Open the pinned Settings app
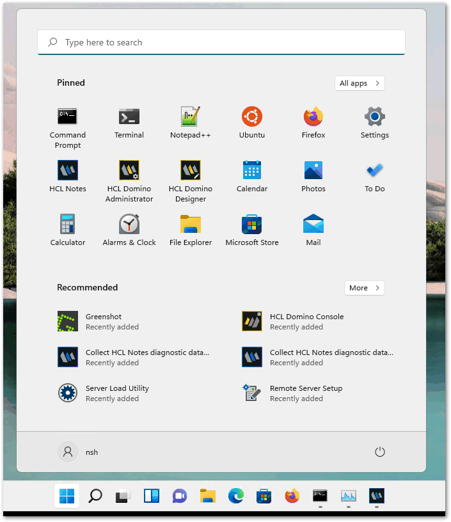 coord(375,123)
